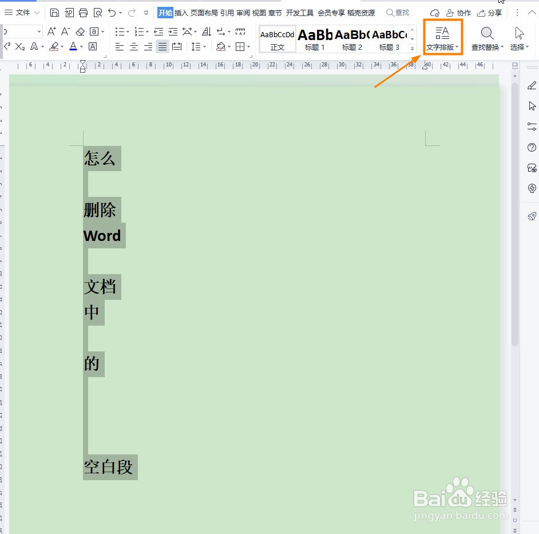Toggle ruler visibility button above scrollbar
Viewport: 539px width, 534px height.
515,66
